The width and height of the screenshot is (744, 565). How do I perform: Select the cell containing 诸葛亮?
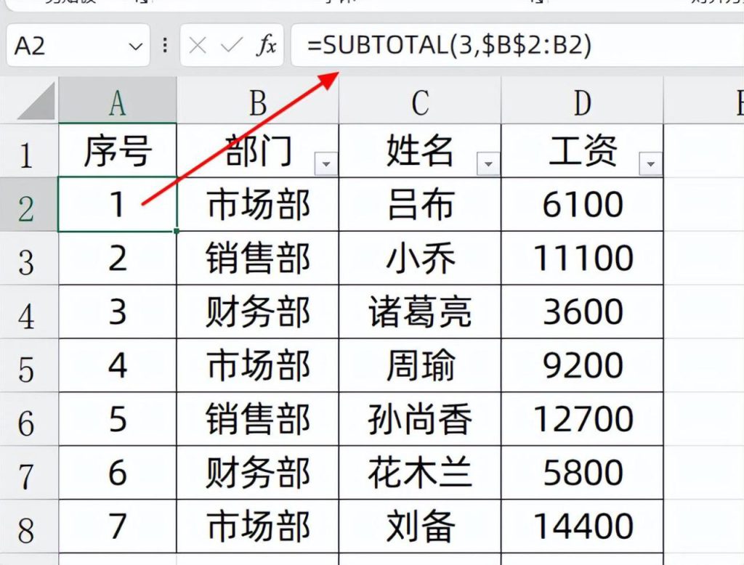[420, 311]
